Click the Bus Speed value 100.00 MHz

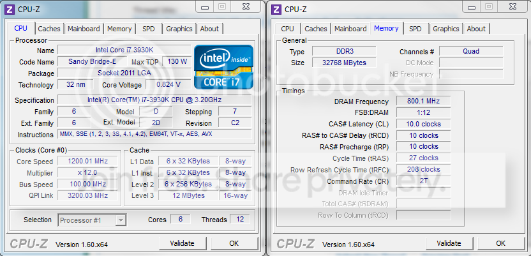pyautogui.click(x=87, y=184)
